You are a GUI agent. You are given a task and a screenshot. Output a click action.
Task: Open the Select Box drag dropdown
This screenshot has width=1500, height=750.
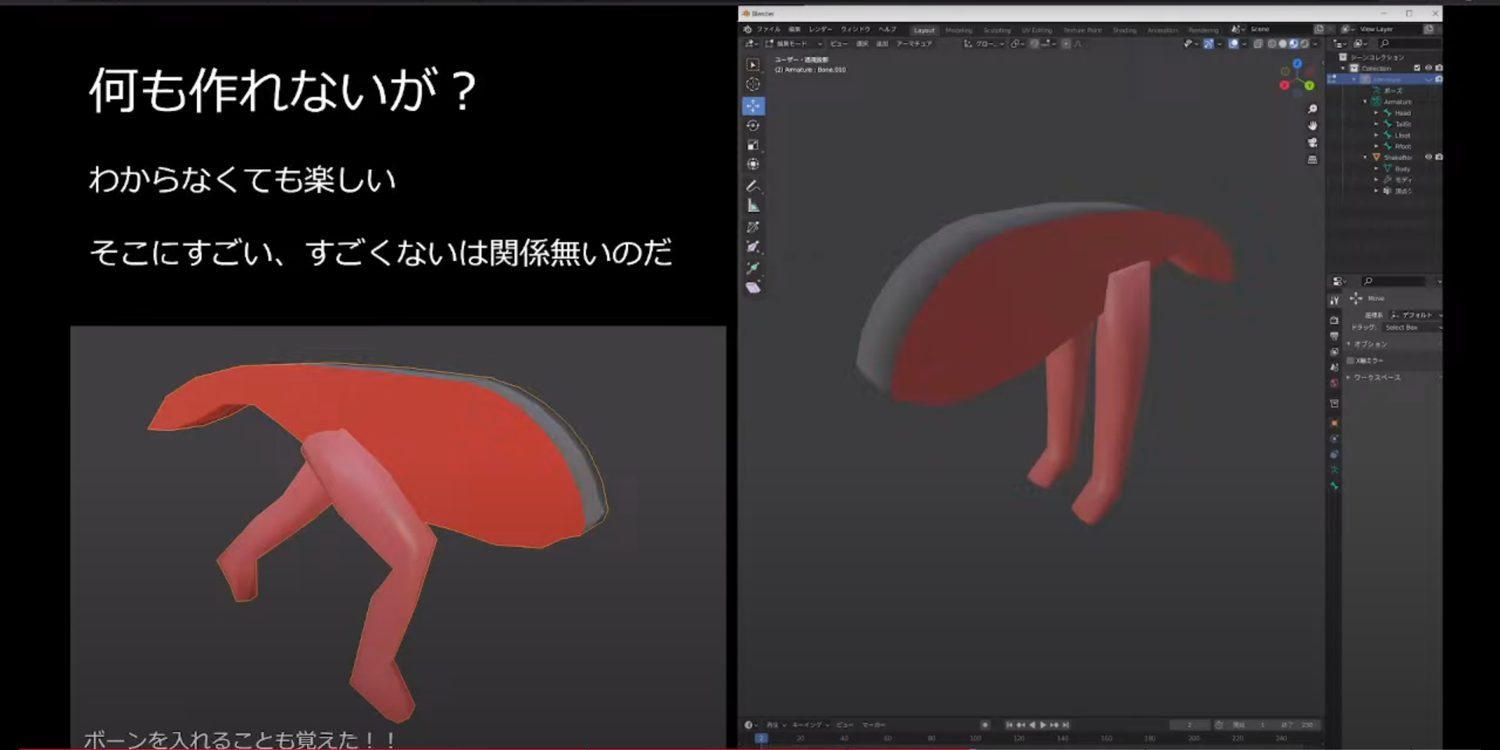[x=1411, y=327]
